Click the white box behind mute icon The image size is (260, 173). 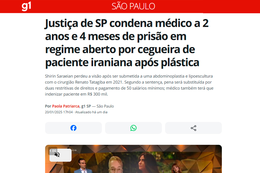click(x=61, y=155)
